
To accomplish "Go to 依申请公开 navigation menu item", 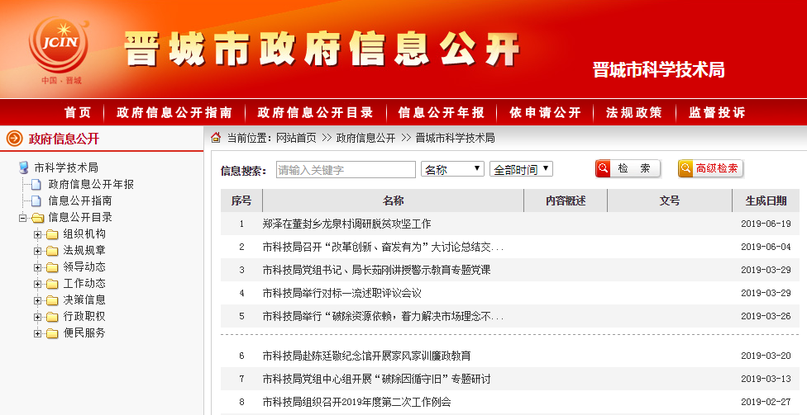I will (545, 112).
